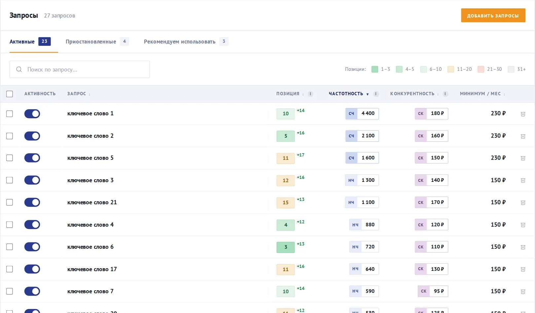535x313 pixels.
Task: Switch to Приостановленные tab
Action: tap(97, 42)
